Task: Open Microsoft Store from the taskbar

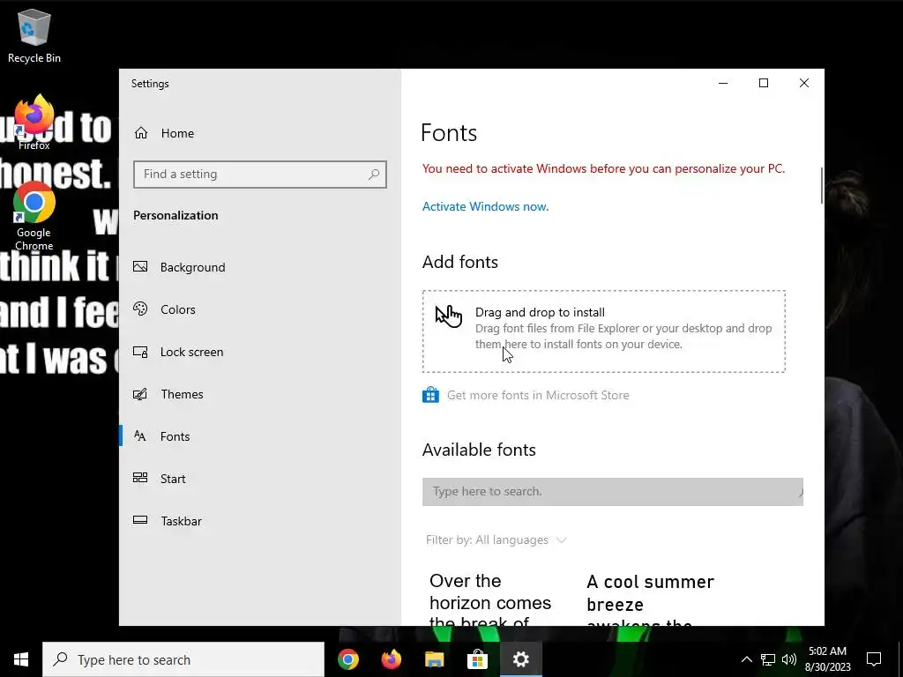Action: (x=477, y=659)
